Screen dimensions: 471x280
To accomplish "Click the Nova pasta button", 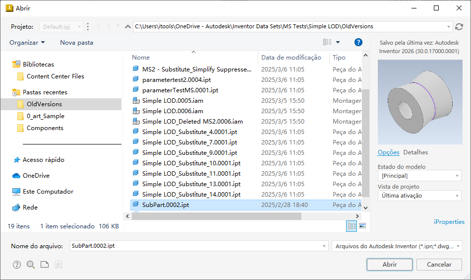I will (76, 43).
